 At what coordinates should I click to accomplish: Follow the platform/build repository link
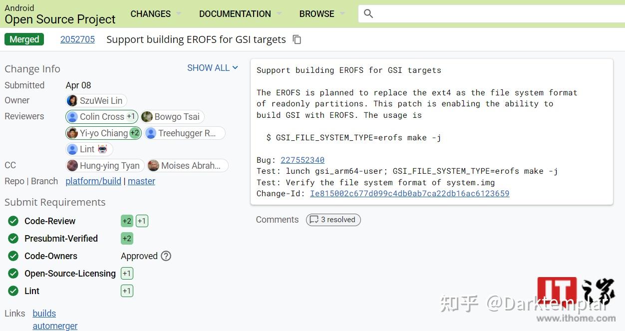[93, 181]
